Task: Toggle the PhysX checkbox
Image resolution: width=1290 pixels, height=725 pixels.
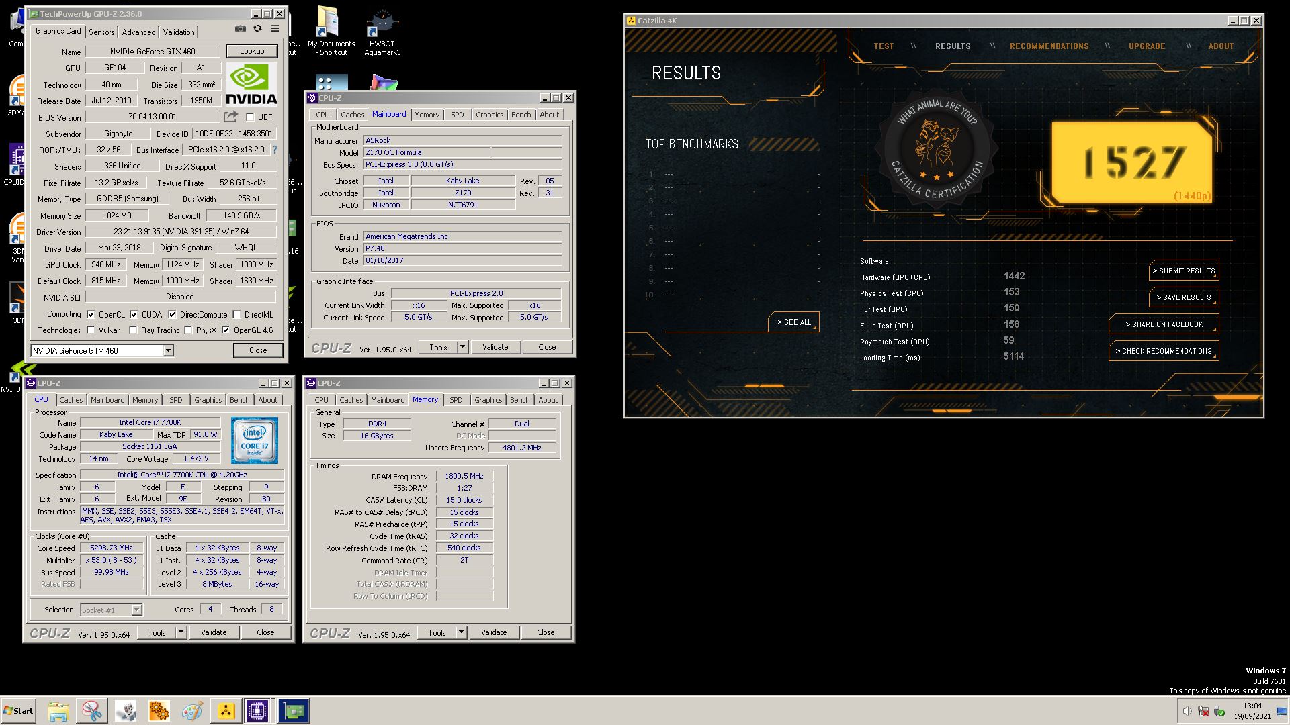Action: [x=188, y=330]
